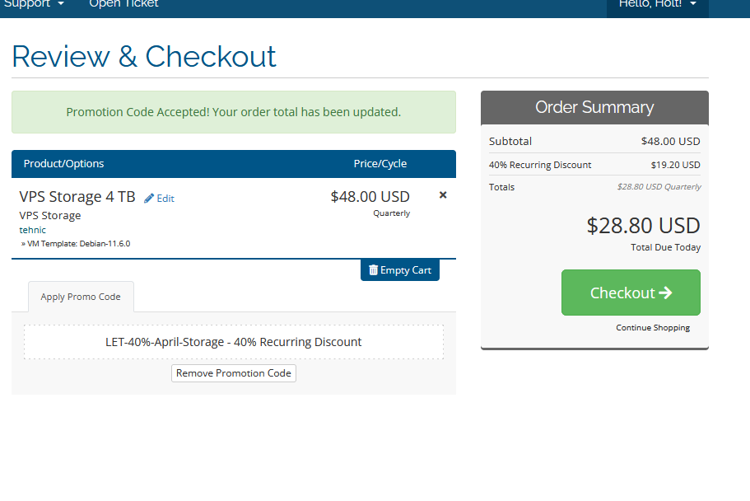
Task: Expand the Support dropdown menu
Action: pyautogui.click(x=34, y=4)
